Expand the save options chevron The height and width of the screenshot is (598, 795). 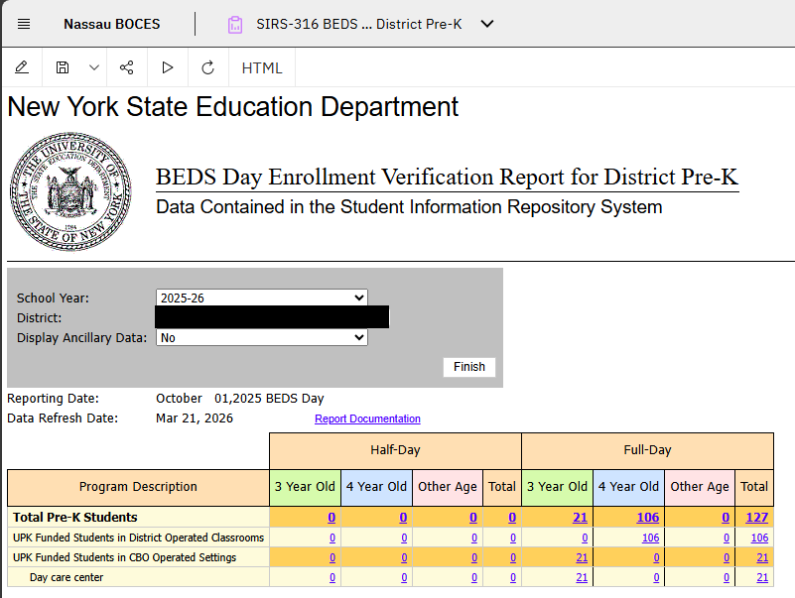(x=94, y=67)
